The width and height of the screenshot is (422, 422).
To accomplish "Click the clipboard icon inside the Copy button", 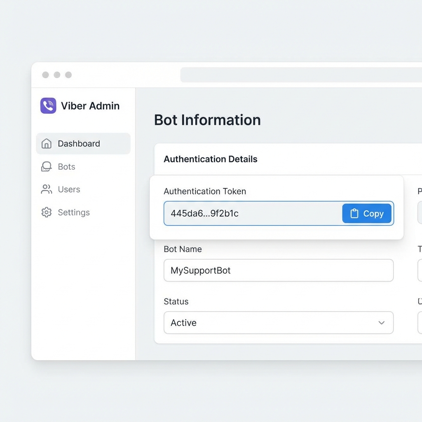I will pyautogui.click(x=354, y=213).
